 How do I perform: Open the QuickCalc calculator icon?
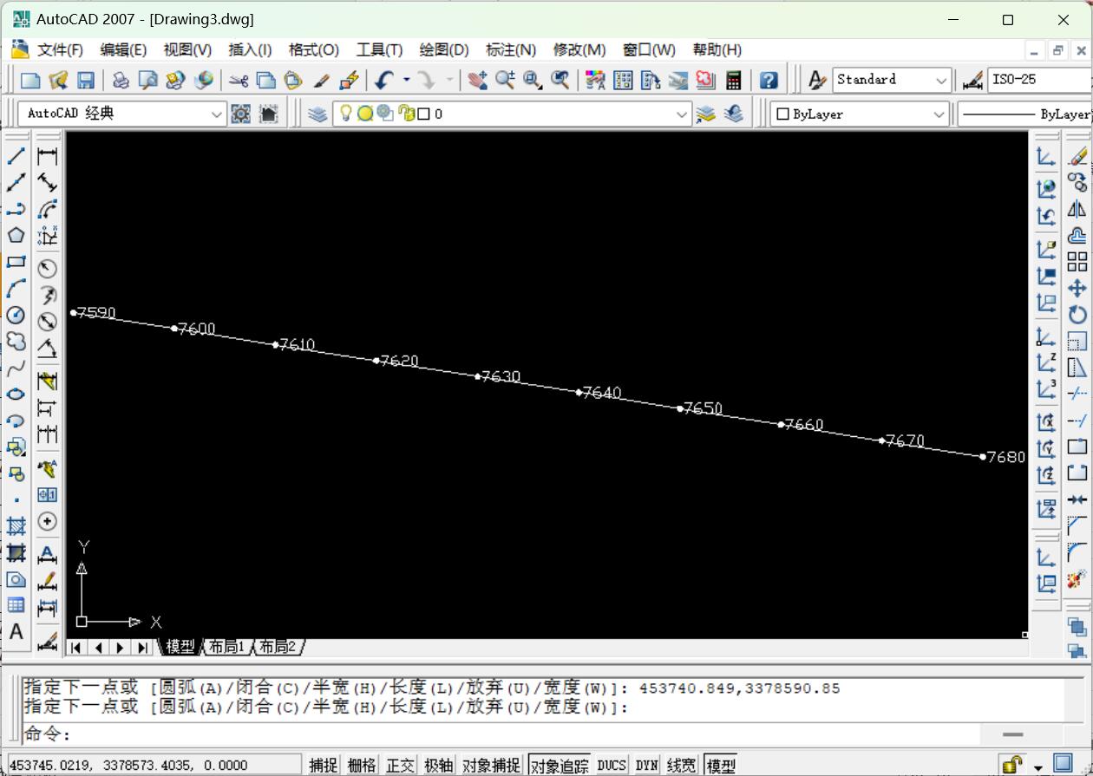(734, 81)
